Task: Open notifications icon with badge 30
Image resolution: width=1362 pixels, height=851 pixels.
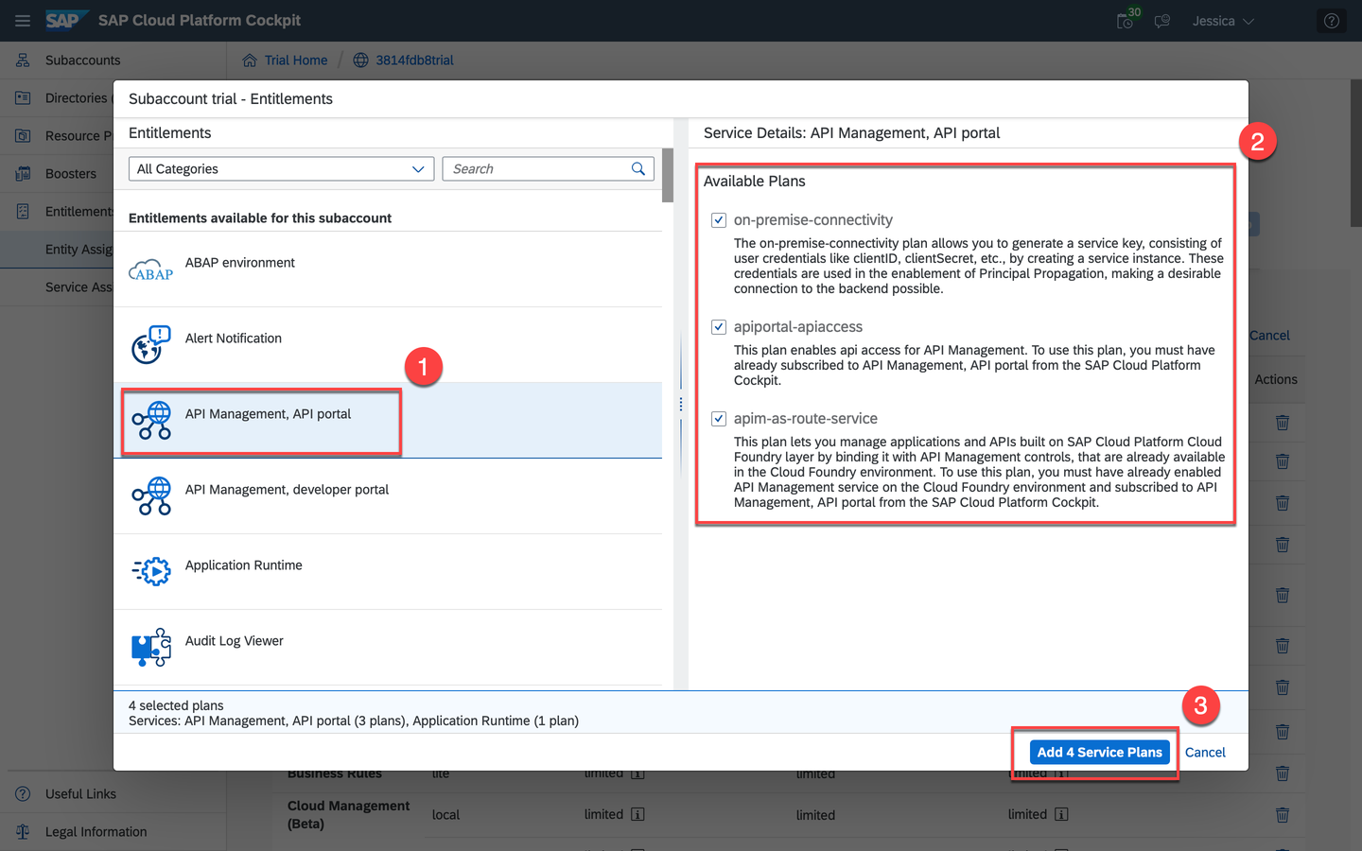Action: tap(1126, 19)
